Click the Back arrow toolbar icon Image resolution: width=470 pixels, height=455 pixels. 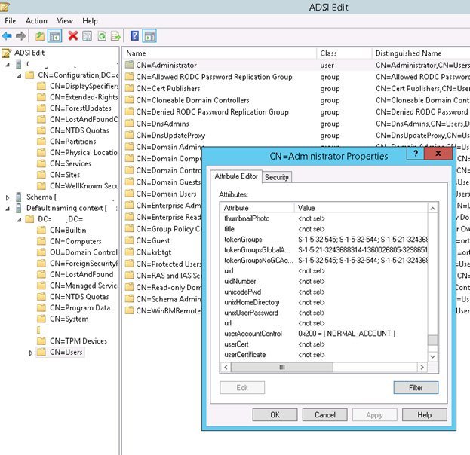point(7,36)
